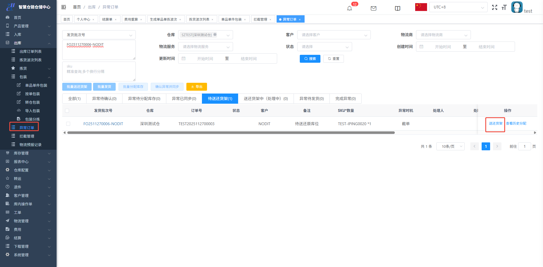
Task: Click the horizontal table scrollbar
Action: point(231,133)
